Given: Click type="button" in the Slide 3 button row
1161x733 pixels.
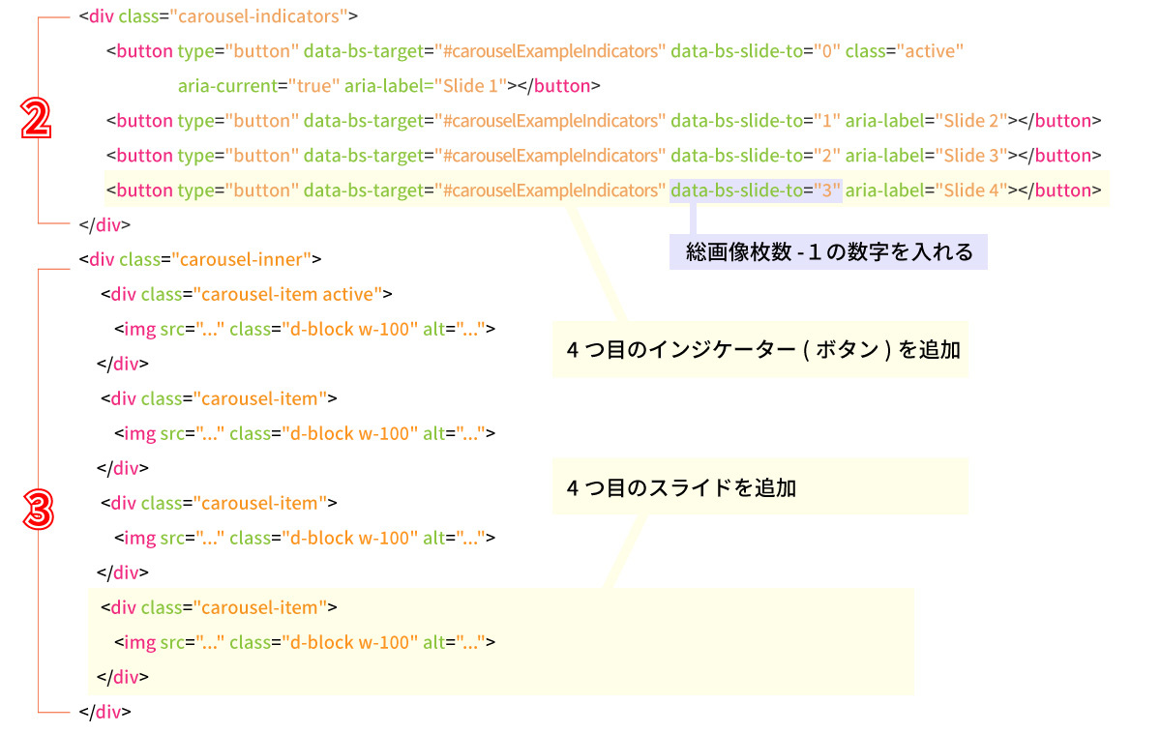Looking at the screenshot, I should [x=238, y=156].
